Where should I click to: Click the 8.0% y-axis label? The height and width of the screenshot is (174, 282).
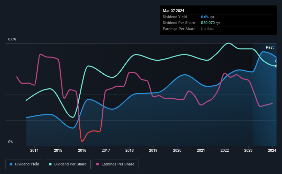point(12,39)
